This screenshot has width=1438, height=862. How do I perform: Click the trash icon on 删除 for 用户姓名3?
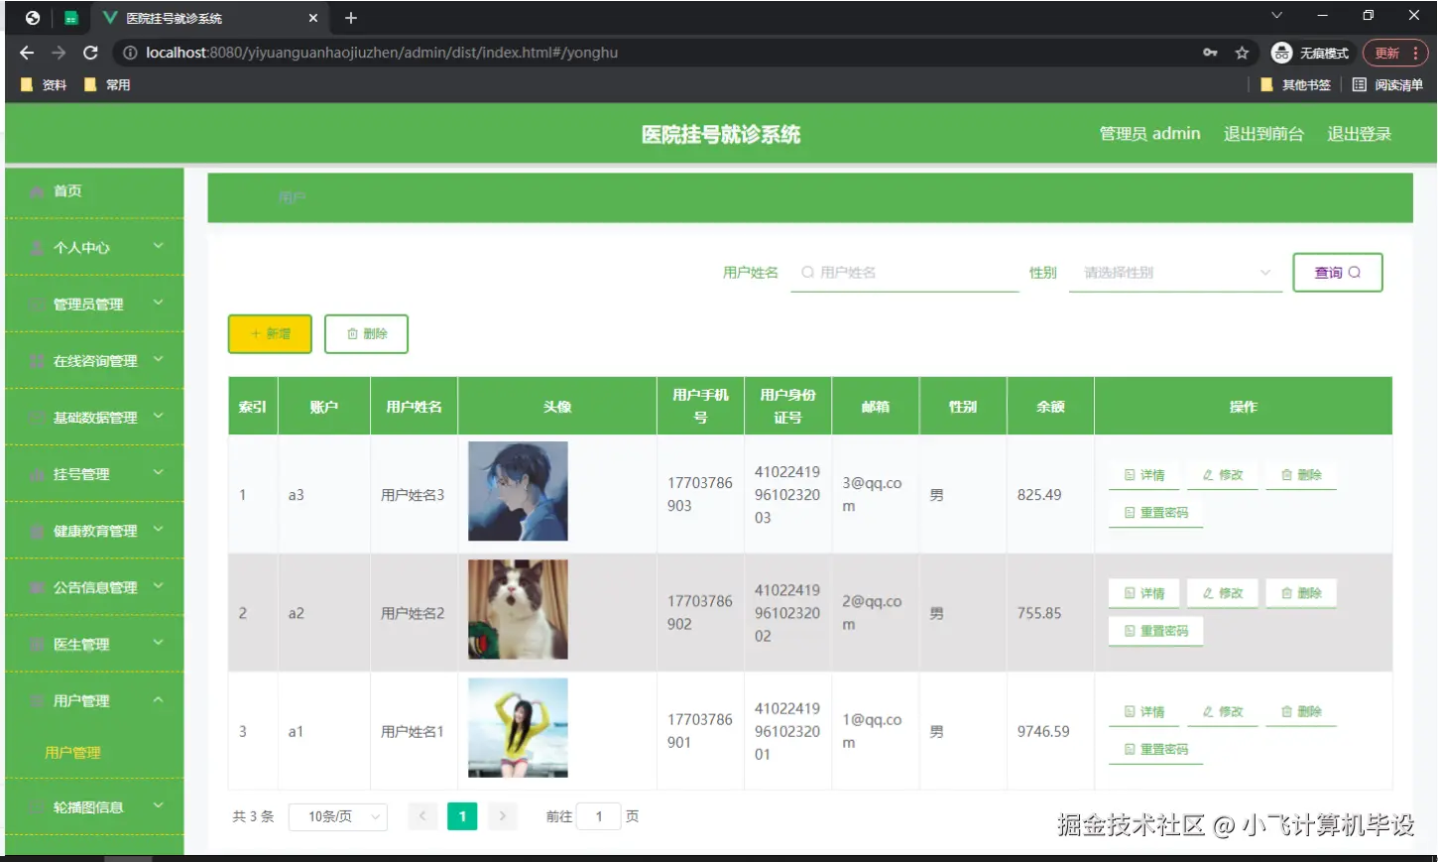[1288, 474]
